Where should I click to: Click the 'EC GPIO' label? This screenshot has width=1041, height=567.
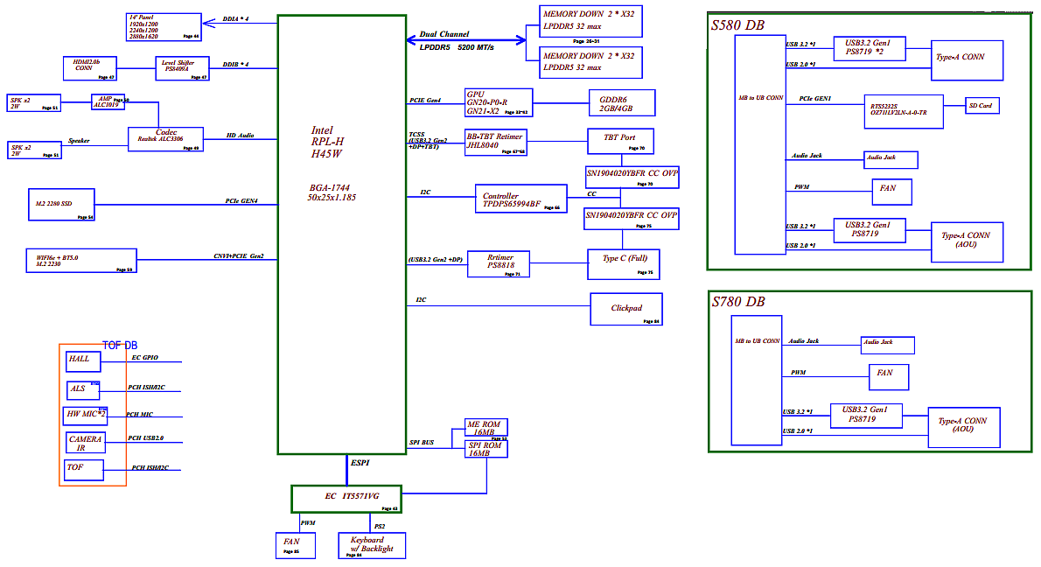tap(144, 358)
